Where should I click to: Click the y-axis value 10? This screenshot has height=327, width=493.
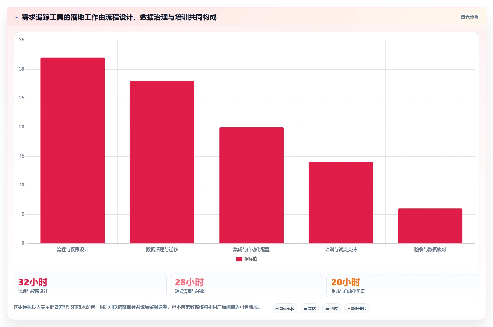coord(22,185)
